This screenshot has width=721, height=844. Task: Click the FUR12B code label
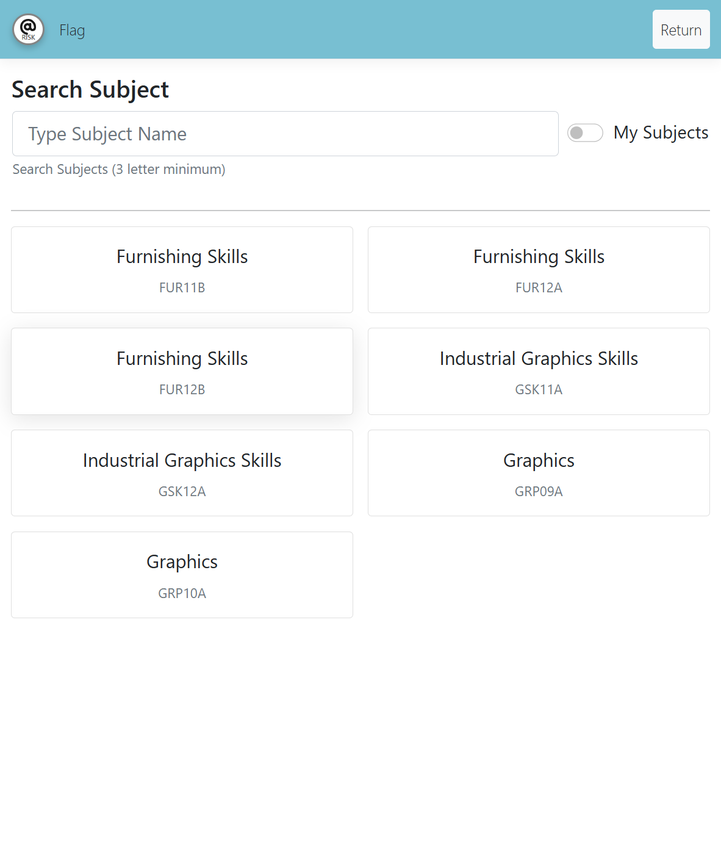click(x=182, y=390)
